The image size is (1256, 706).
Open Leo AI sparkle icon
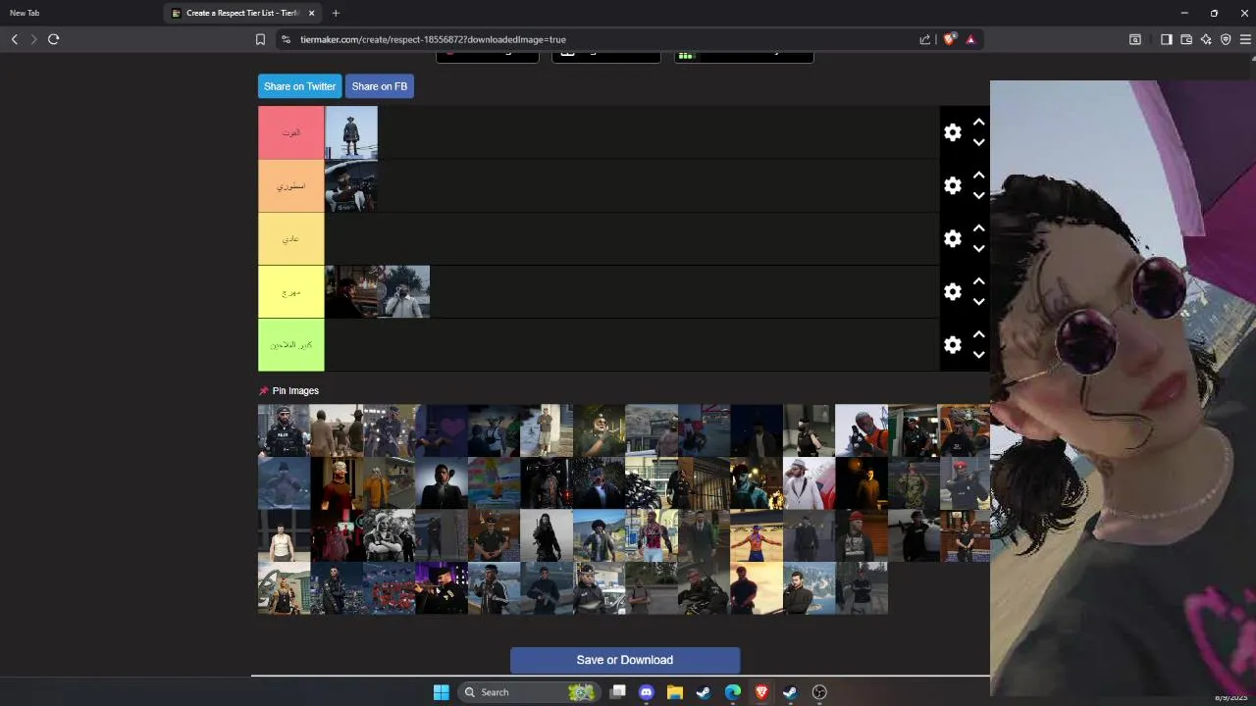coord(1206,39)
